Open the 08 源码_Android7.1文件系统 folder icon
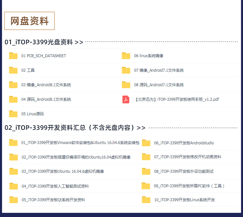 (x=126, y=85)
